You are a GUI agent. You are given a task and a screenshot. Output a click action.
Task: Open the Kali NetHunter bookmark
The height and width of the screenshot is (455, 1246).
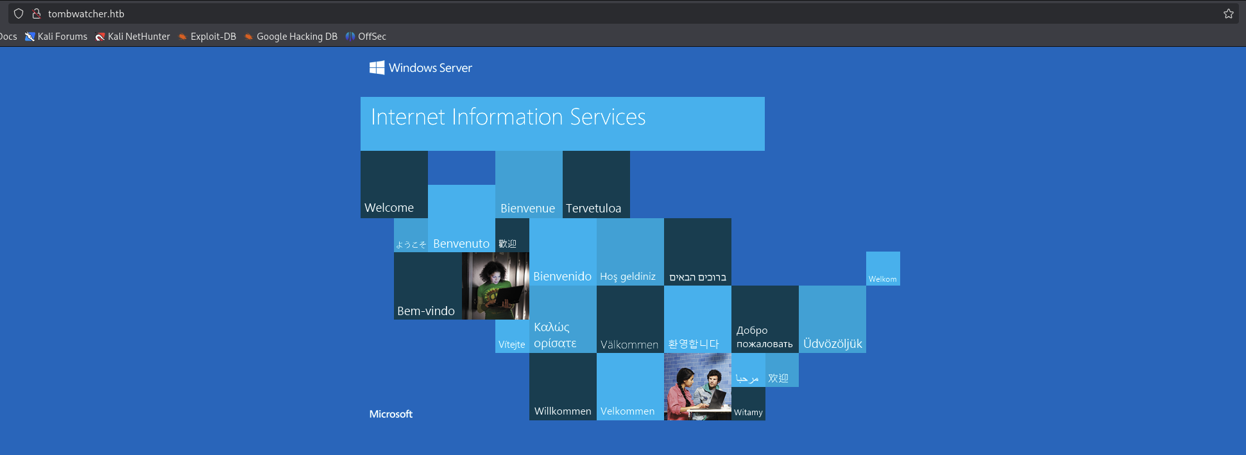[x=133, y=37]
